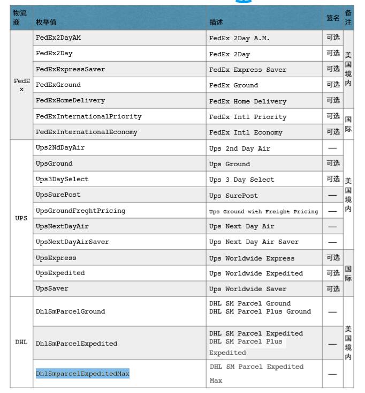Click the 'FedEx Intl Priority' description
365x393 pixels.
248,117
